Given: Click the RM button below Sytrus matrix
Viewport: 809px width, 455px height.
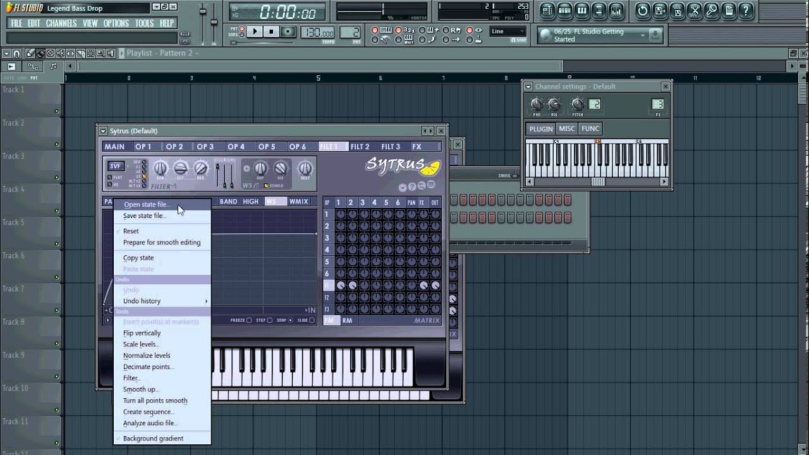Looking at the screenshot, I should coord(348,320).
